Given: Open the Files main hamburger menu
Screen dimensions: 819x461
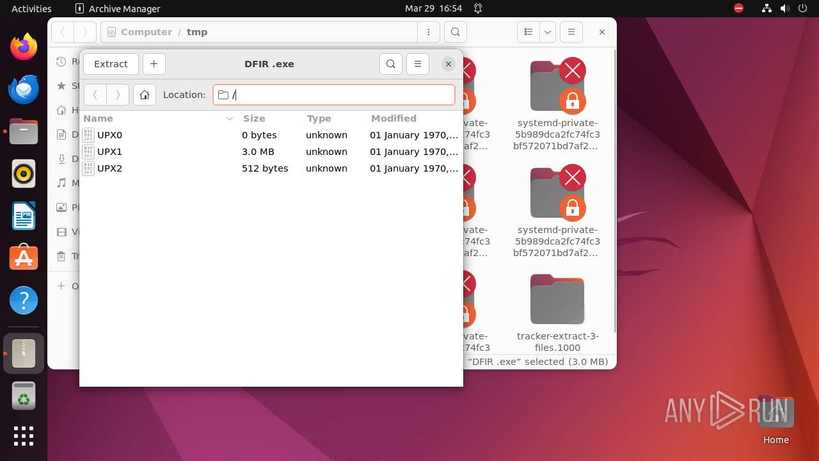Looking at the screenshot, I should [571, 32].
